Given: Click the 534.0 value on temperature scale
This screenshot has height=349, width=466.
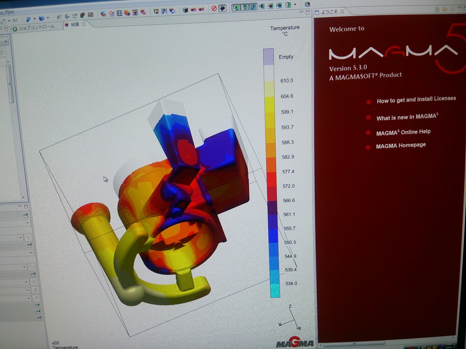Looking at the screenshot, I should pos(291,284).
